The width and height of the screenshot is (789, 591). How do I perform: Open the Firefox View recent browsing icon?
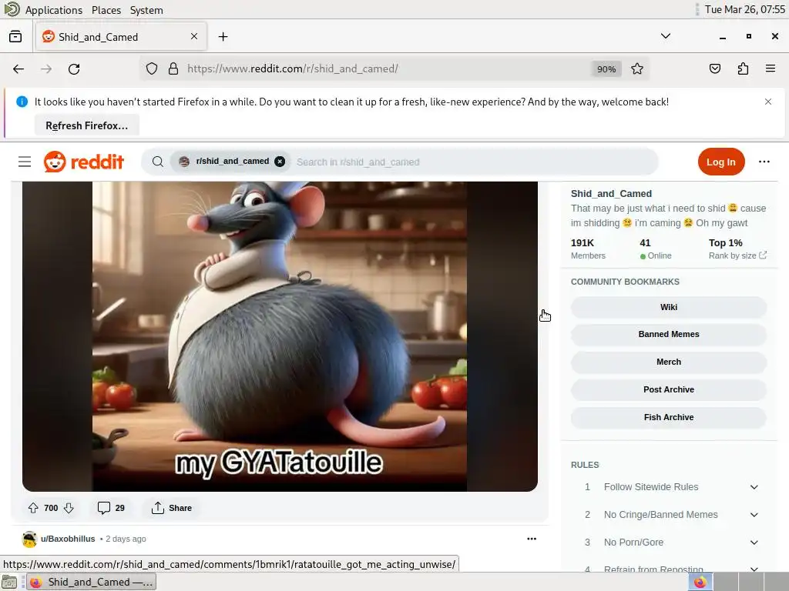tap(15, 37)
